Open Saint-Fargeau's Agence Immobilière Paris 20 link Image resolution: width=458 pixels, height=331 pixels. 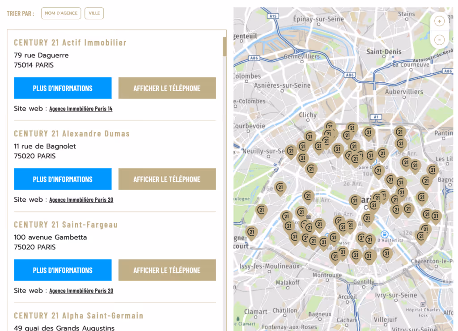(x=81, y=291)
